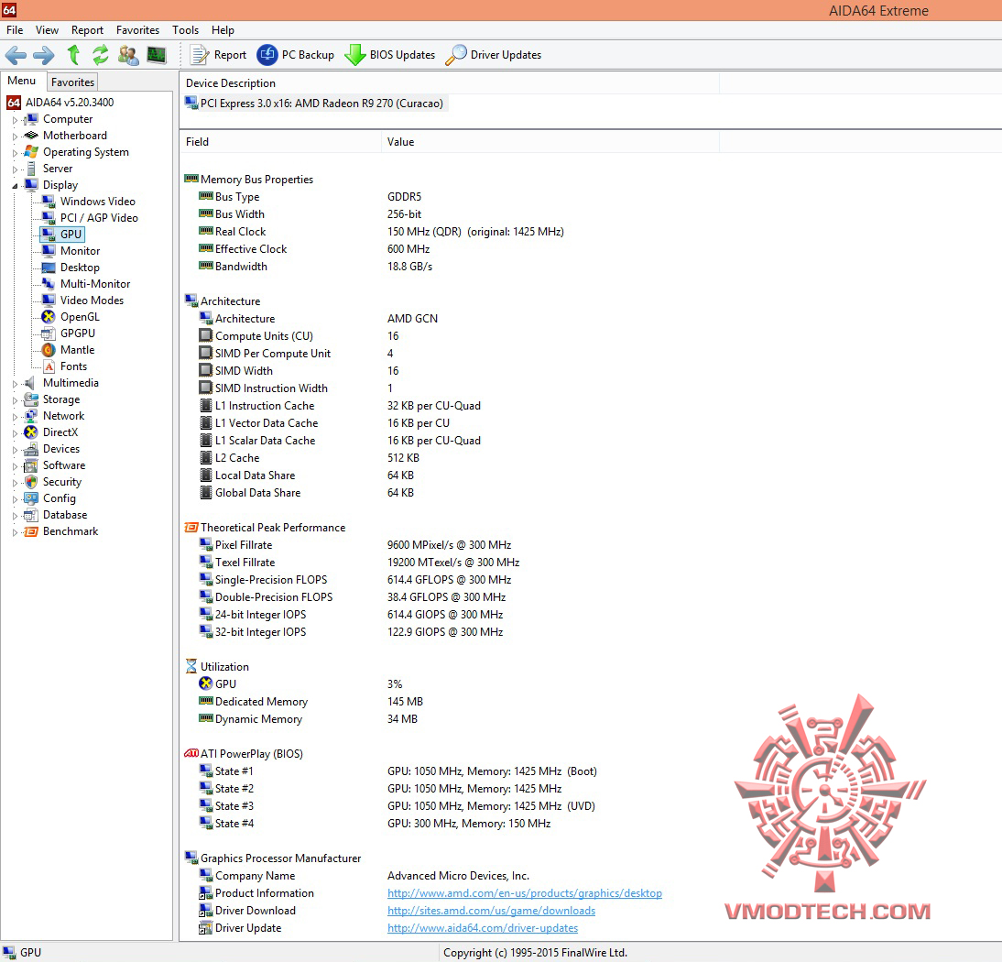This screenshot has width=1002, height=962.
Task: Open the Favorites menu in menu bar
Action: click(138, 30)
